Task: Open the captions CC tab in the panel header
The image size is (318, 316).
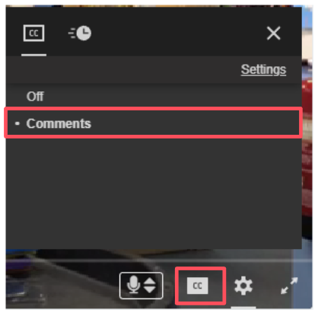Action: [33, 33]
